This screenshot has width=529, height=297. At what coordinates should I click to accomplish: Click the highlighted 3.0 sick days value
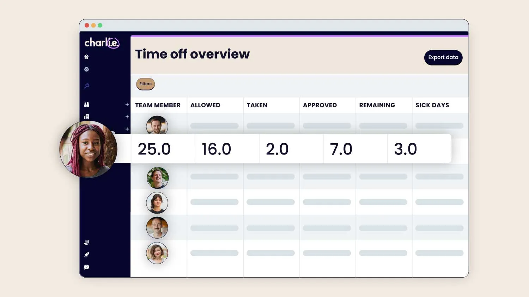tap(405, 149)
